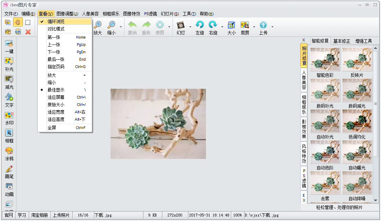Open dropdown arrow next to 幻灯
This screenshot has height=221, width=381.
190,27
